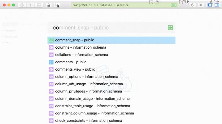Viewport: 222px width, 124px height.
Task: Click view icon beside column_options
Action: coord(51,77)
